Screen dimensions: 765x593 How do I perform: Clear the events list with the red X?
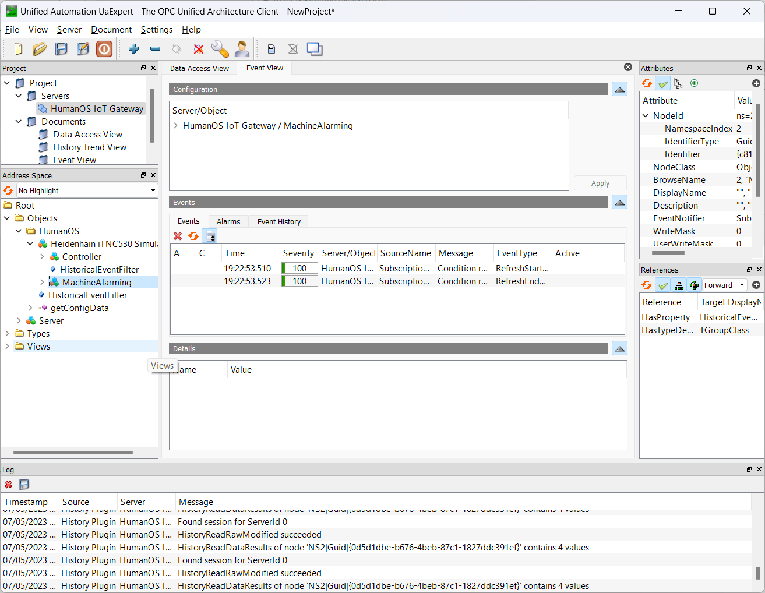(x=178, y=236)
